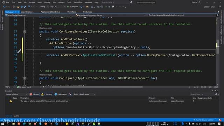Open Visual Studio from taskbar
The height and width of the screenshot is (126, 224).
pos(78,124)
